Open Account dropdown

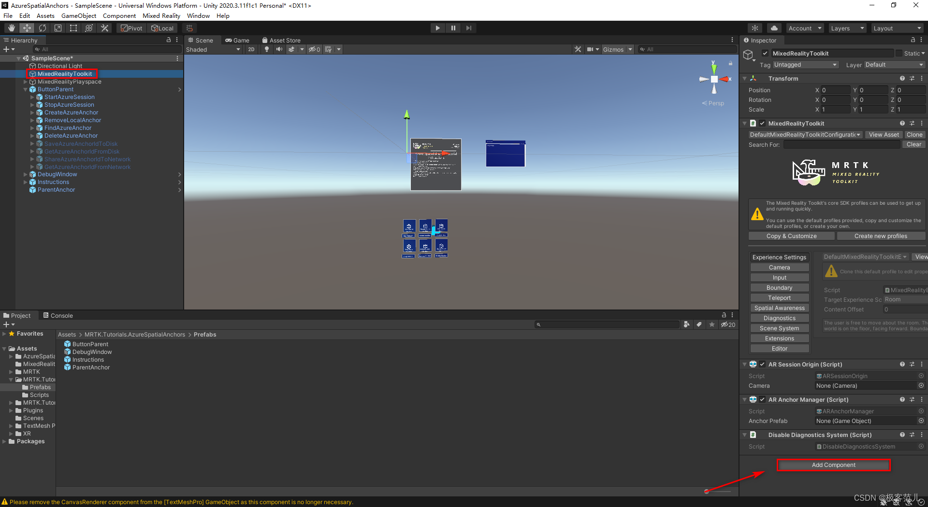805,28
